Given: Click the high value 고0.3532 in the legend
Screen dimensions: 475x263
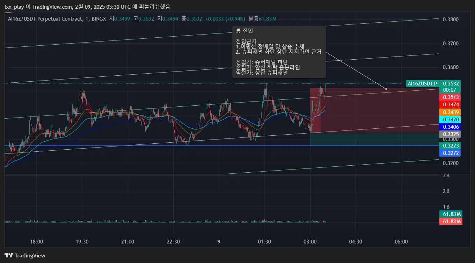Looking at the screenshot, I should pos(144,18).
